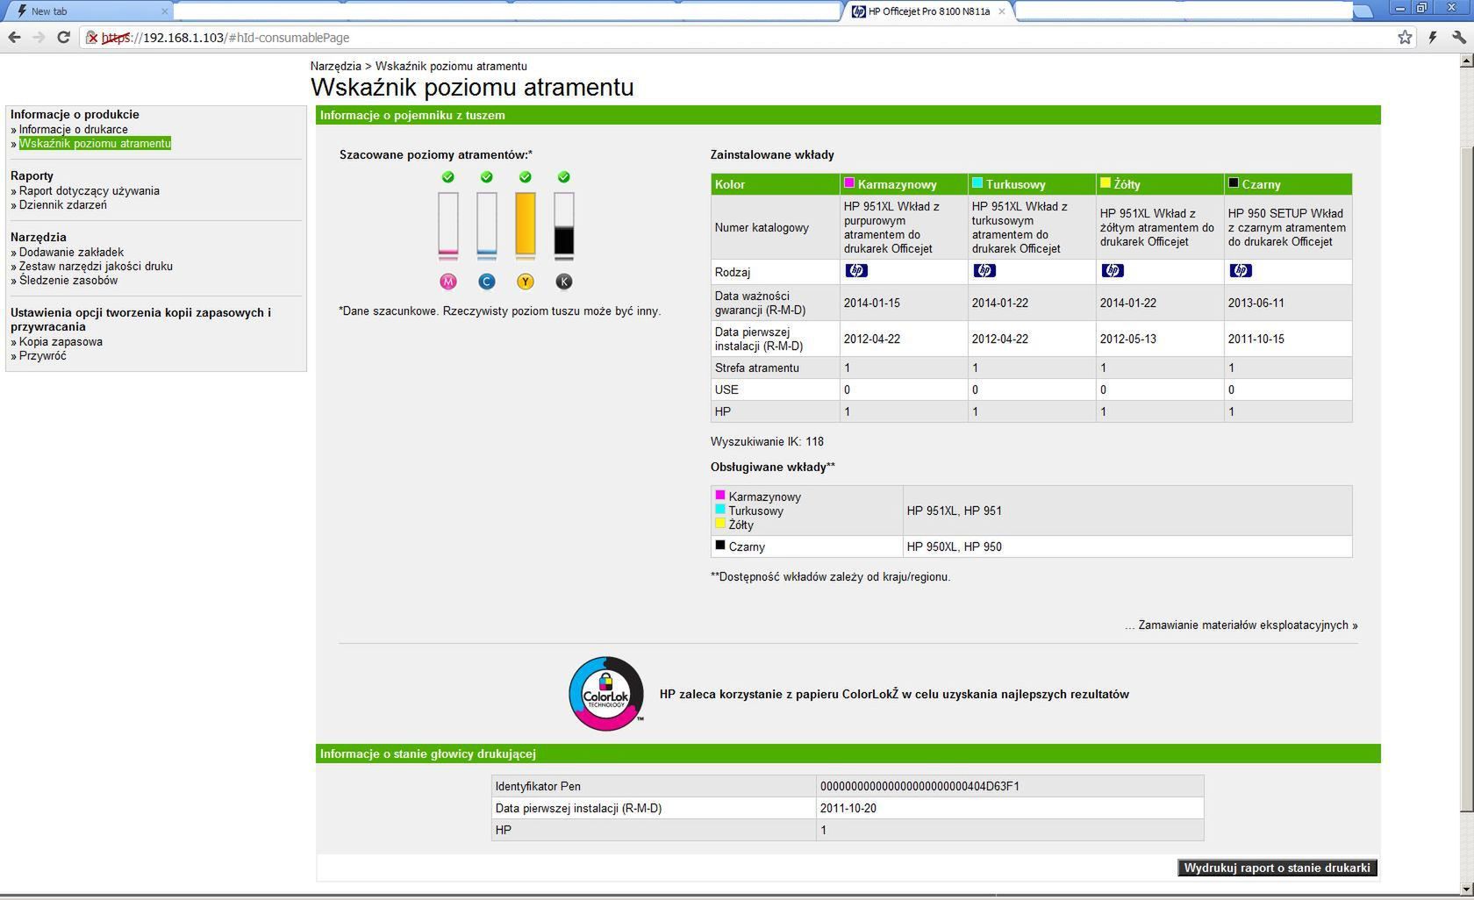Open Wskaźnik poziomu atramentu page

tap(95, 143)
